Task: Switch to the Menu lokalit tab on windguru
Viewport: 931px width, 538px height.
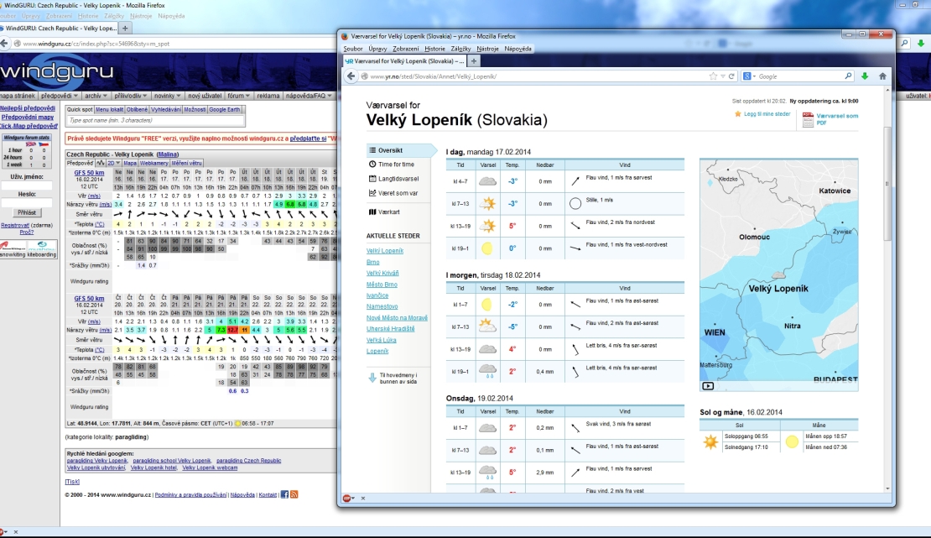Action: tap(110, 109)
